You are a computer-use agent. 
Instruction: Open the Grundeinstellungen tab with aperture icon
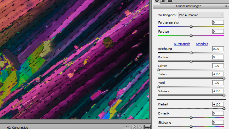coord(157,1)
